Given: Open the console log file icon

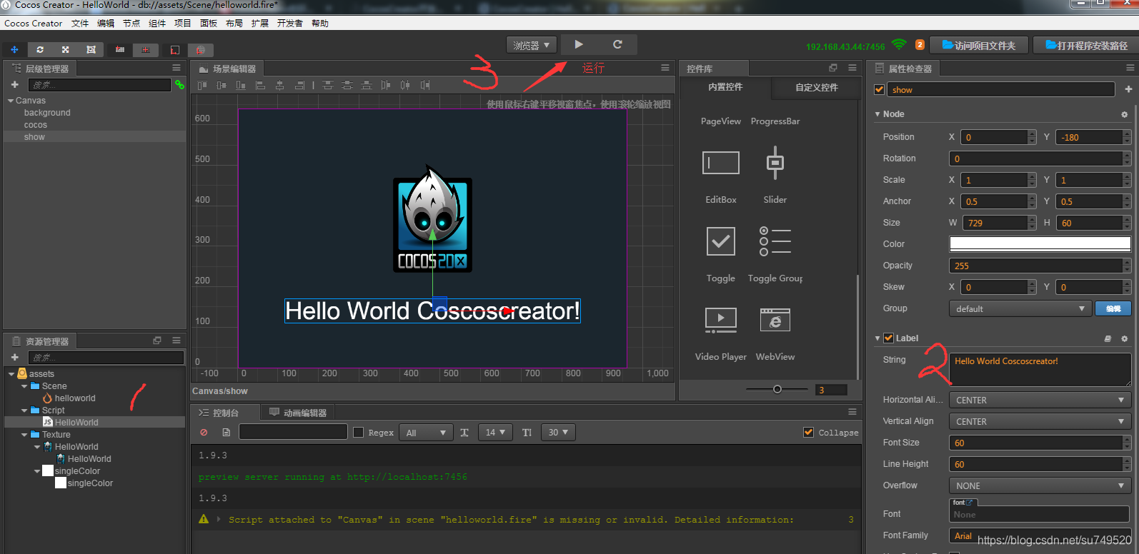Looking at the screenshot, I should pyautogui.click(x=226, y=433).
